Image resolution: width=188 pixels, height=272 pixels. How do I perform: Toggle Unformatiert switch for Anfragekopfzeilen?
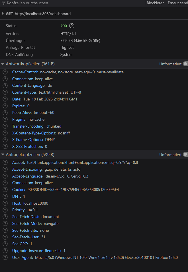(x=185, y=155)
